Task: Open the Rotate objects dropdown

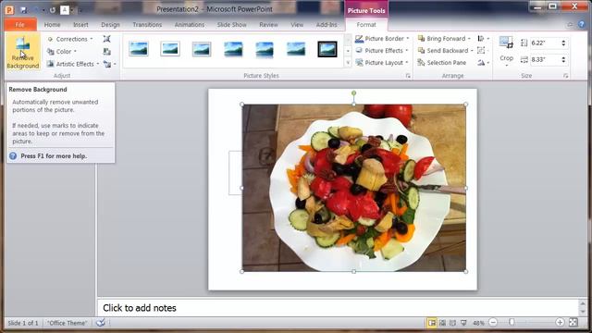Action: click(x=483, y=63)
